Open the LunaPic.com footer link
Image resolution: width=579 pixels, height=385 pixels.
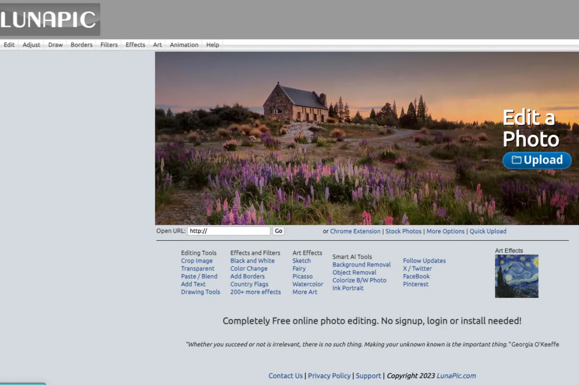pos(456,376)
